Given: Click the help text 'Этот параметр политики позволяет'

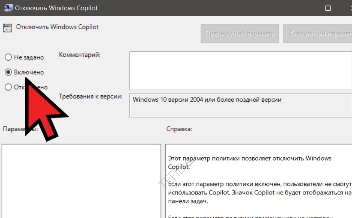Looking at the screenshot, I should click(x=250, y=162).
